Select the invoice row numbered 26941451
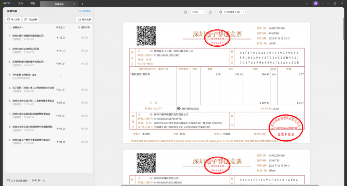The image size is (347, 186). [49, 90]
